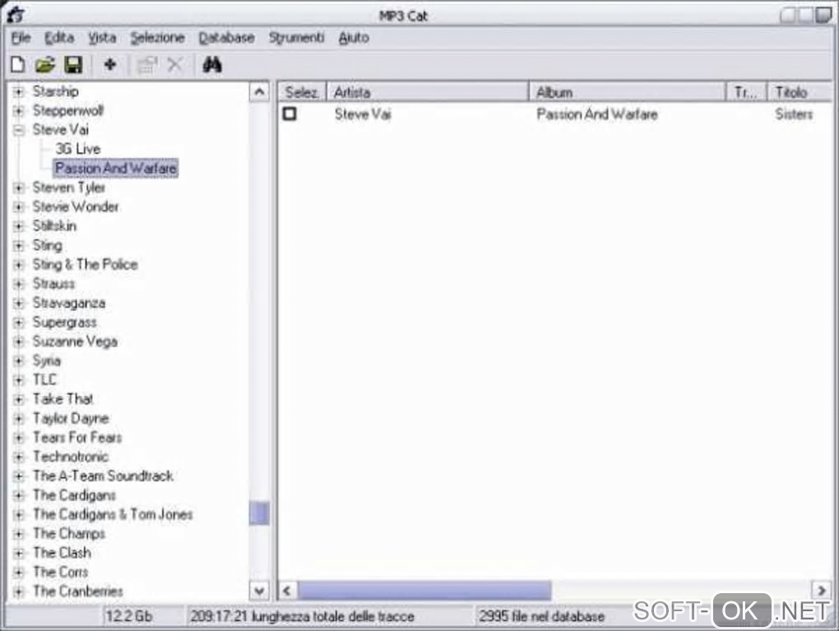
Task: Expand the Sting & The Police node
Action: pyautogui.click(x=19, y=265)
